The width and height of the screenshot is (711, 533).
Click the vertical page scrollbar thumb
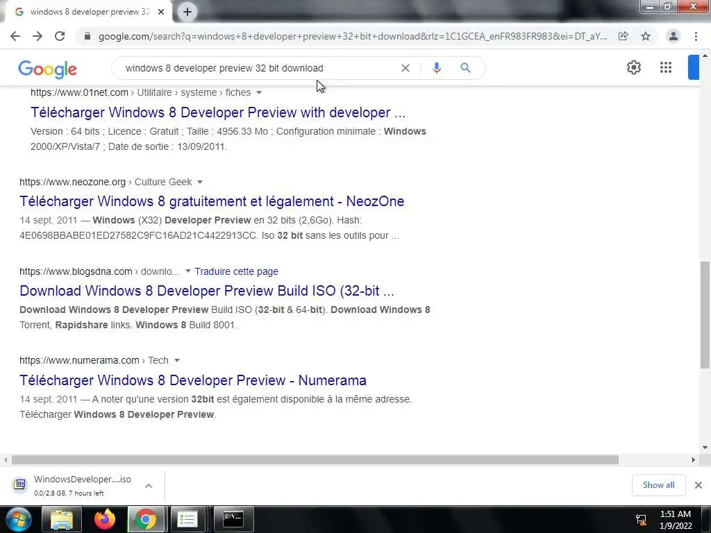click(x=705, y=315)
